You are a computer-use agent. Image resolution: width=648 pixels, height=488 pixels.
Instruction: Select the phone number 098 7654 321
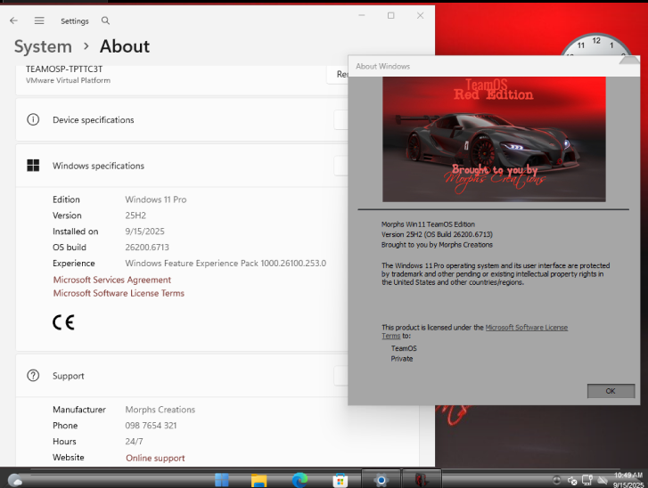click(151, 426)
